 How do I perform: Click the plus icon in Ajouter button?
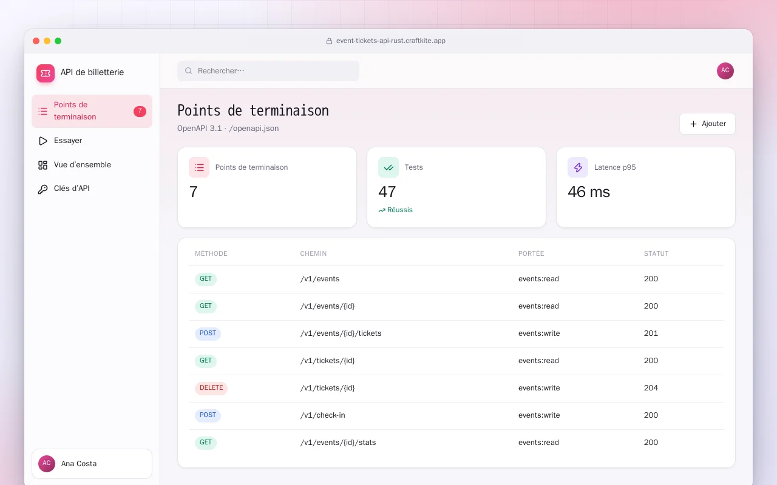(x=693, y=124)
